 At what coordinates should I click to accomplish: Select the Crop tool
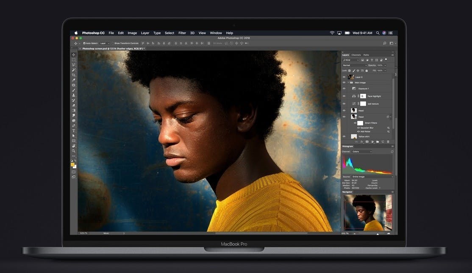(x=74, y=75)
